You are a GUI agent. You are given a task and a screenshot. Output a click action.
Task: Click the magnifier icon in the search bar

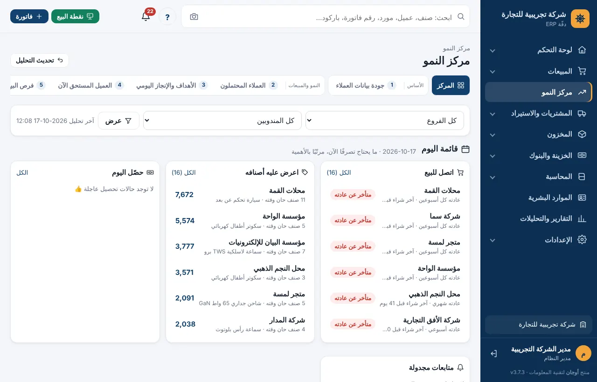click(x=461, y=16)
